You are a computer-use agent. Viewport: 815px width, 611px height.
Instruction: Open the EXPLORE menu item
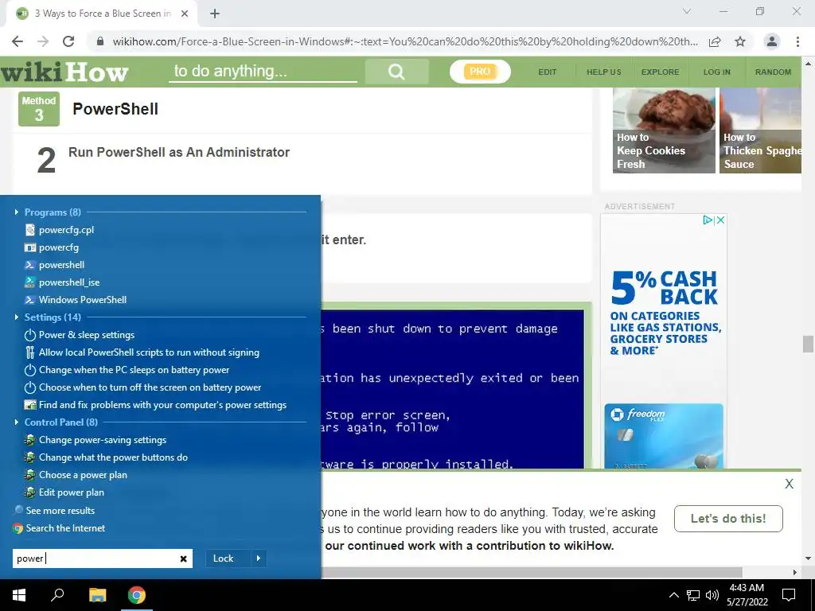click(660, 72)
